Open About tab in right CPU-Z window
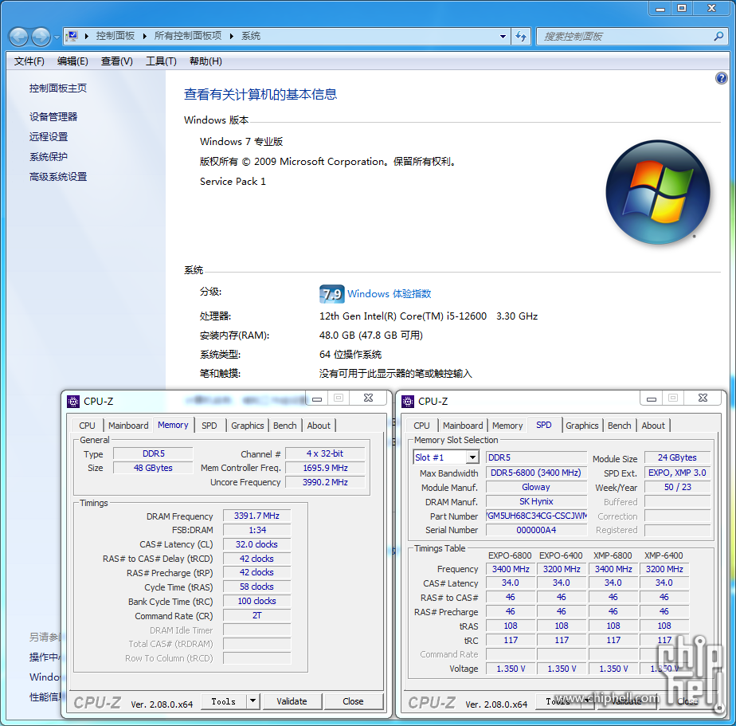736x726 pixels. 653,426
